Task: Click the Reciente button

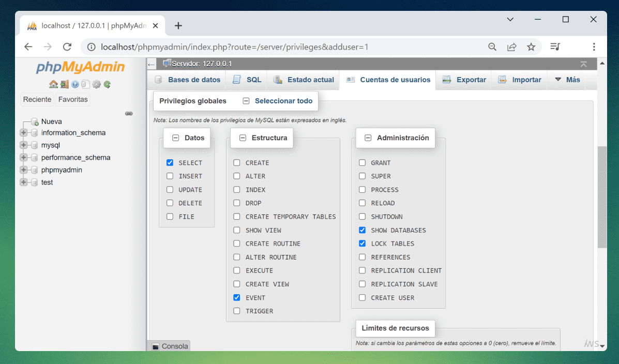Action: point(37,99)
